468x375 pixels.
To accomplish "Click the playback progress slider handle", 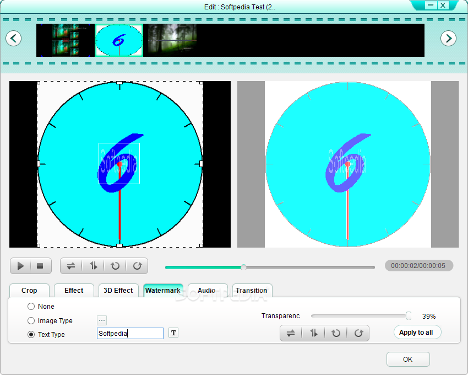I will (243, 267).
